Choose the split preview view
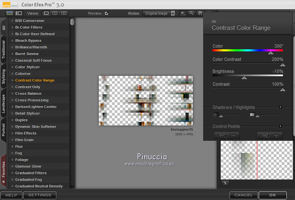 tap(56, 13)
